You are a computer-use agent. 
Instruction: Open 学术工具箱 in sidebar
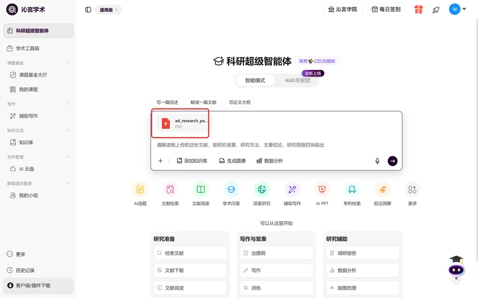coord(39,48)
